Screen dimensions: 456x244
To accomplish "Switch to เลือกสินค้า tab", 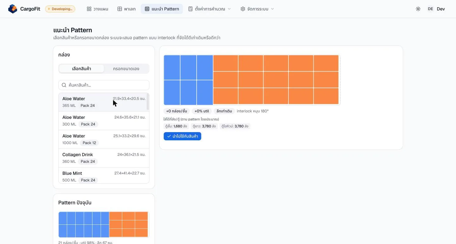I will point(82,69).
